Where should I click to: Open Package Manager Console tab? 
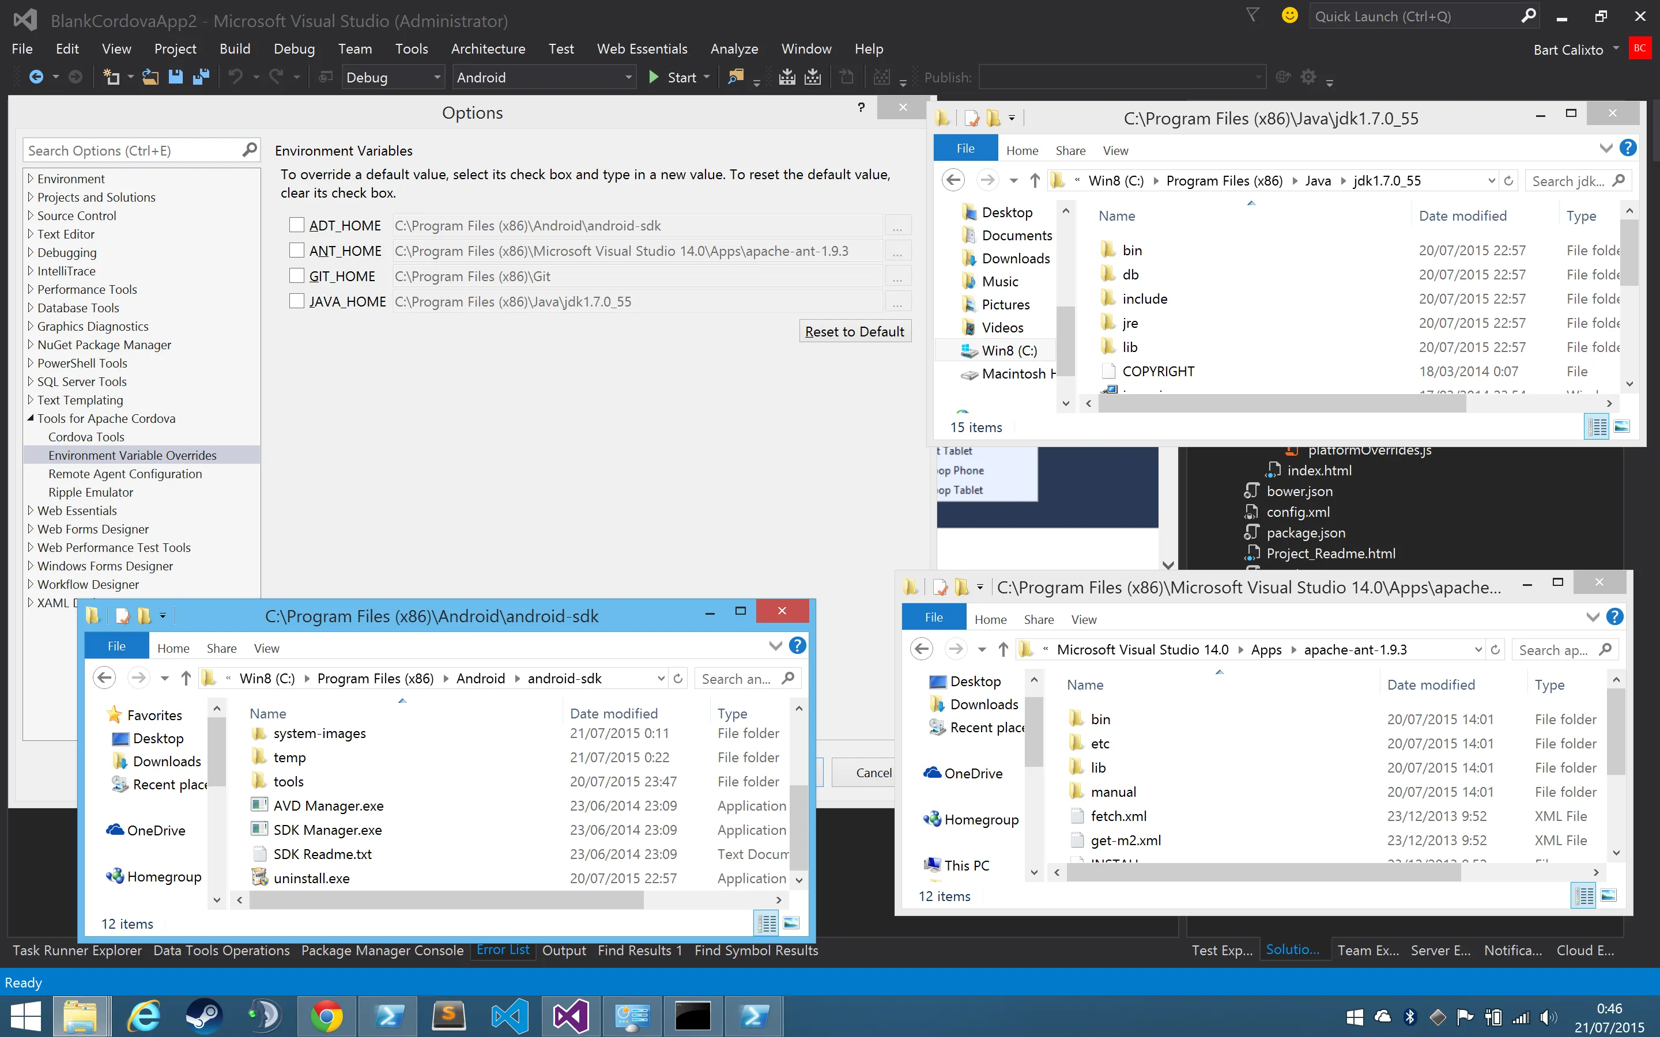[382, 950]
